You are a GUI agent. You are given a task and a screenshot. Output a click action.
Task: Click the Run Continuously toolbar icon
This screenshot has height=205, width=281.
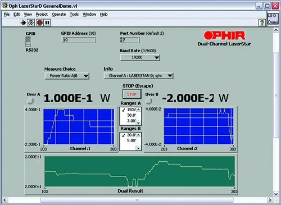coord(31,23)
